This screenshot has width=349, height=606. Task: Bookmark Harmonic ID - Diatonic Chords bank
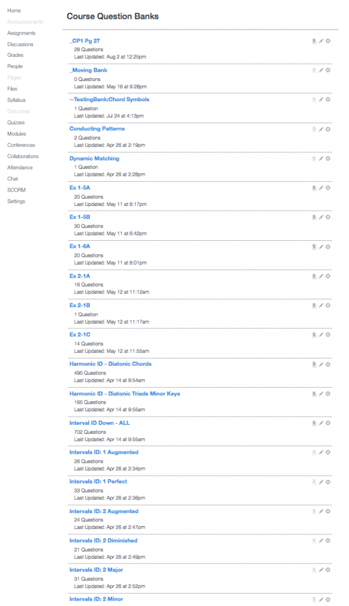(314, 365)
